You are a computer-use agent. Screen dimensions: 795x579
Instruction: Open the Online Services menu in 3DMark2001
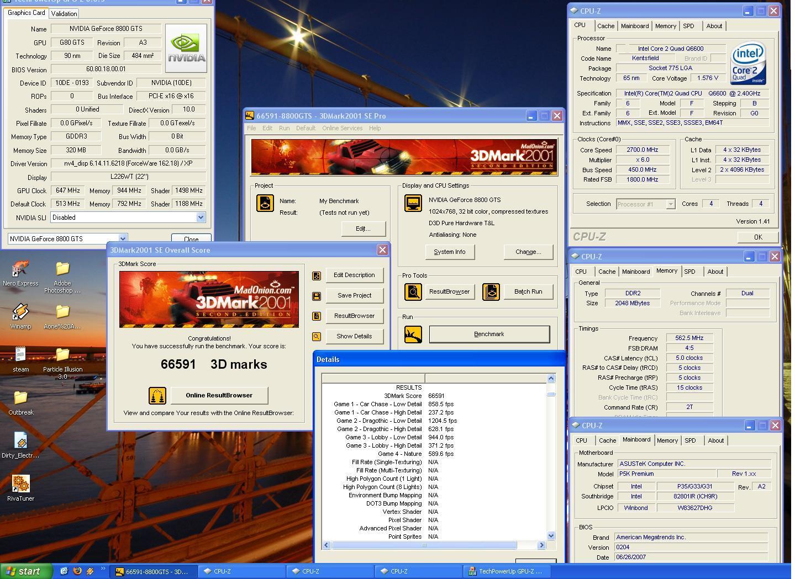click(343, 128)
